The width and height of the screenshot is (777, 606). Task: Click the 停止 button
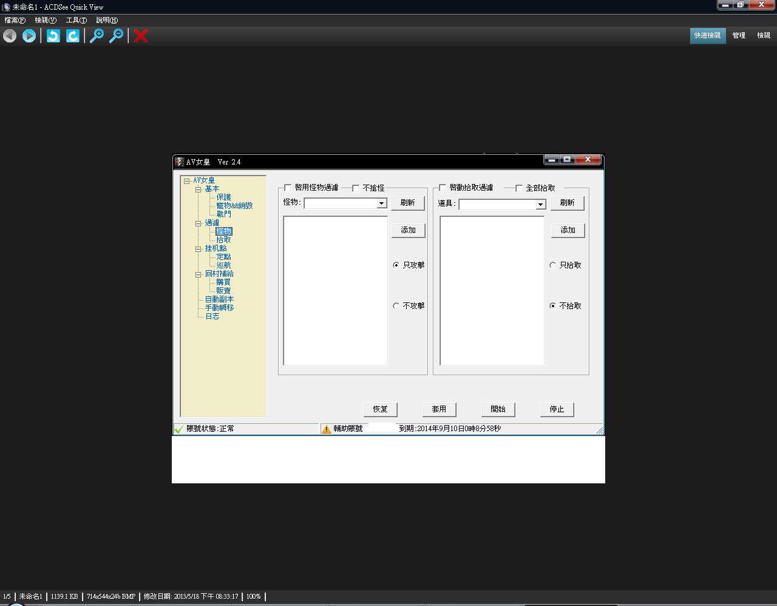pos(557,409)
